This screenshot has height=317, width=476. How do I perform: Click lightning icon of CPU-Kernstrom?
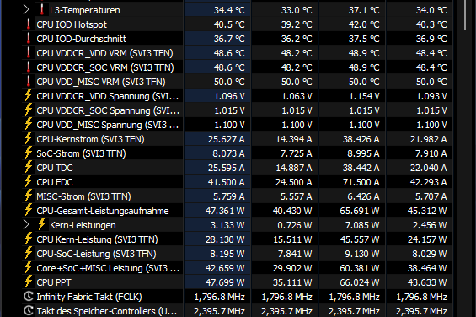[29, 138]
